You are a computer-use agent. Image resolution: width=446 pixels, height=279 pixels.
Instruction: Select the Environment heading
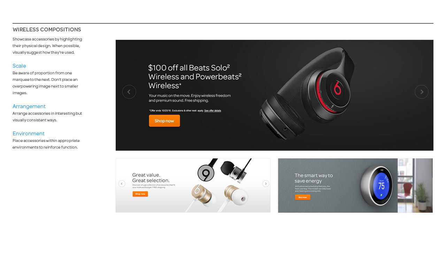pyautogui.click(x=29, y=134)
